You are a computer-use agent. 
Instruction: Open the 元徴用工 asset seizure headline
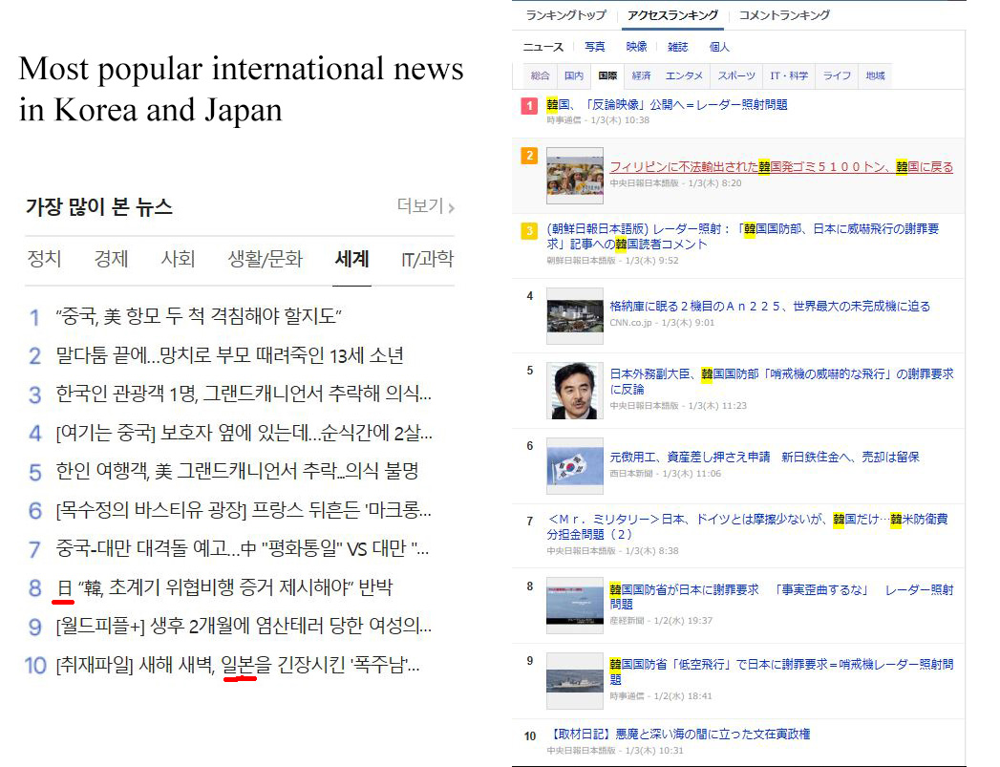pyautogui.click(x=764, y=458)
